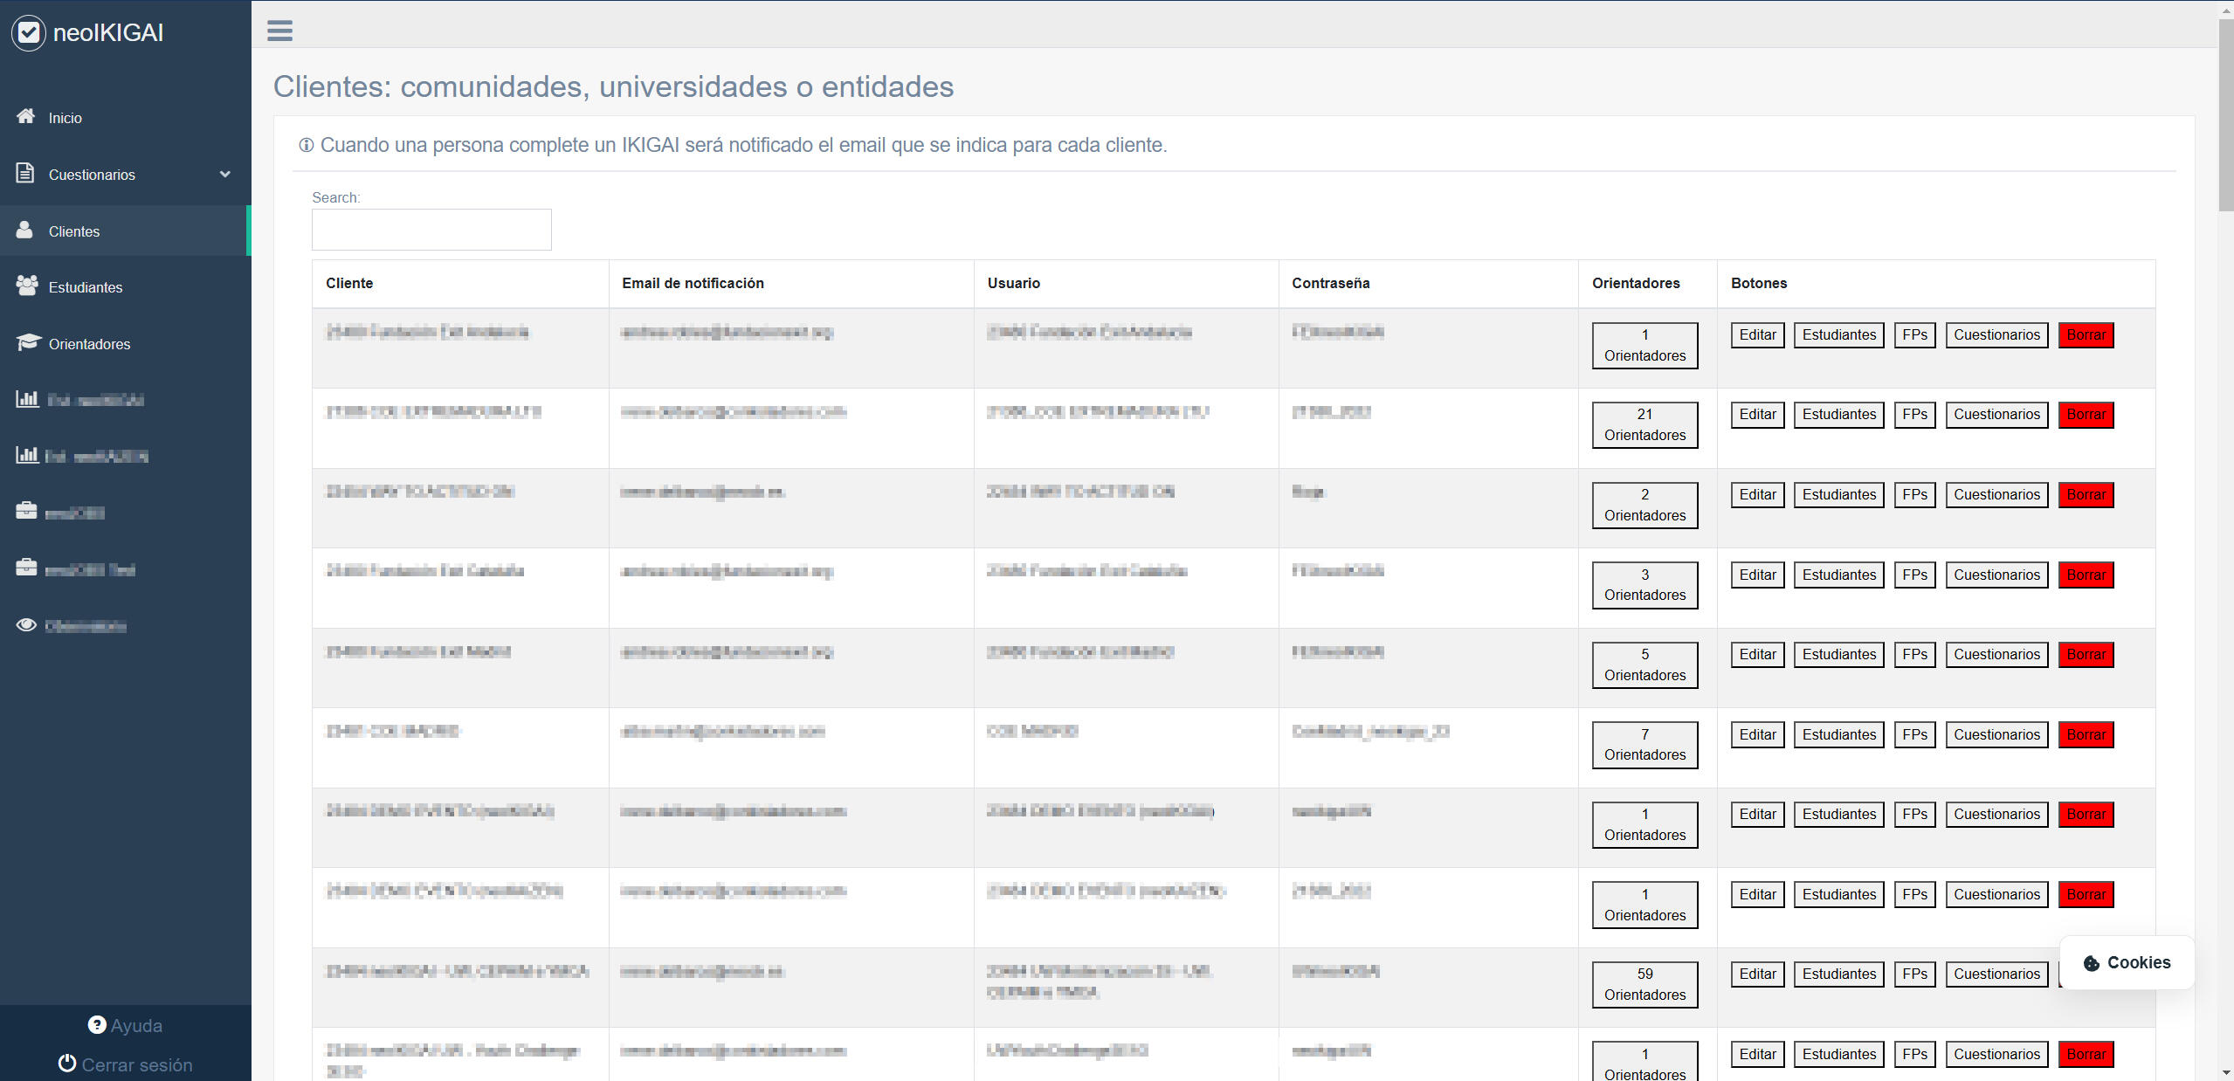This screenshot has height=1081, width=2234.
Task: Click FPs button in third row
Action: click(x=1914, y=494)
